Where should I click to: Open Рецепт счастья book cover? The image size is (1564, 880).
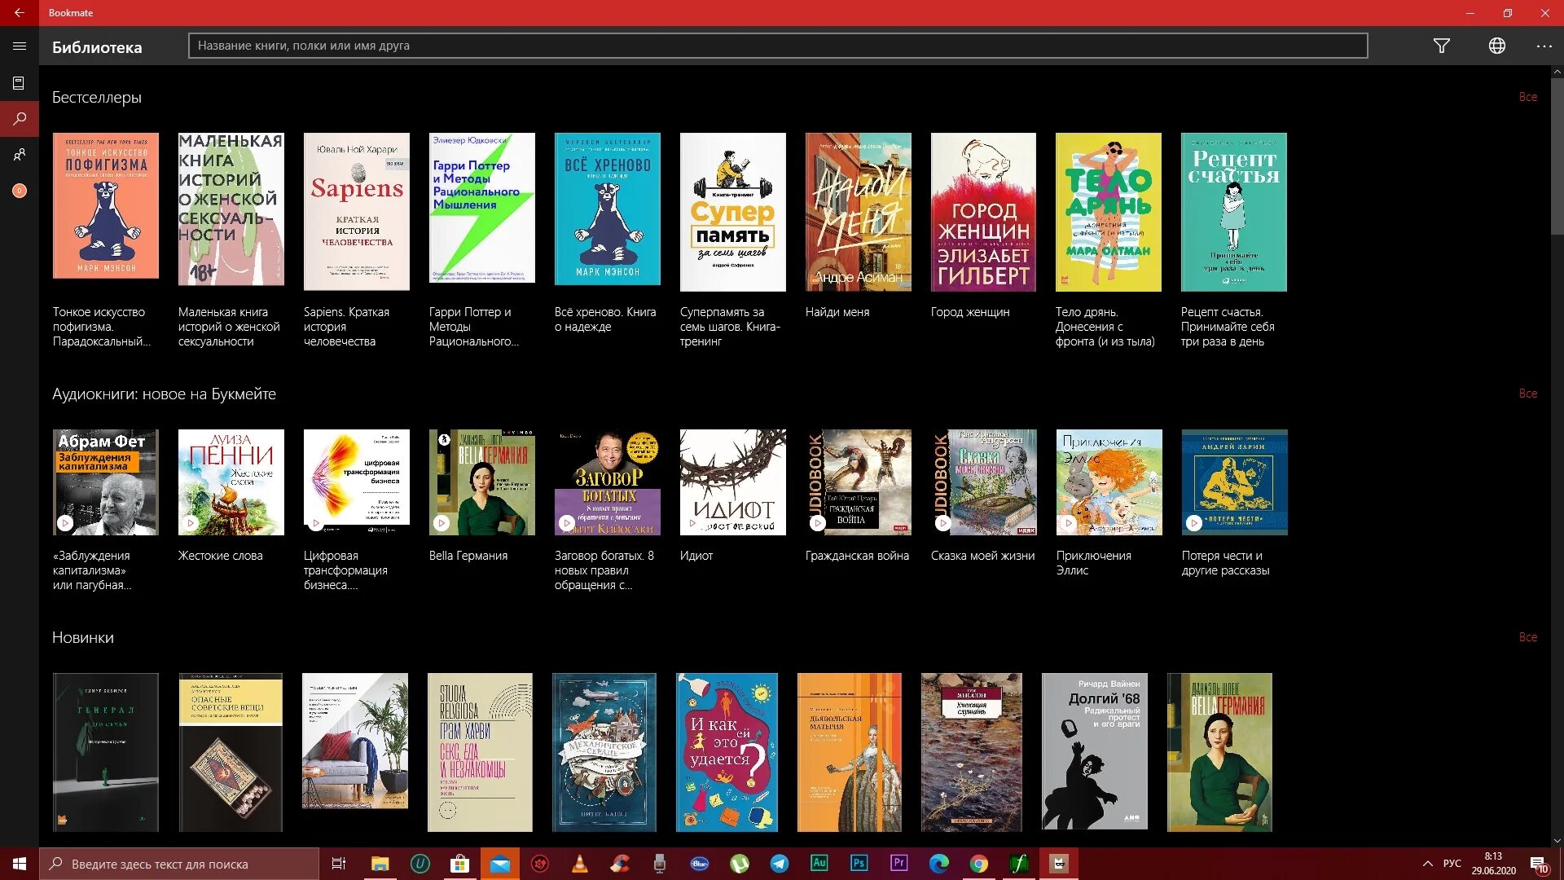(1234, 212)
